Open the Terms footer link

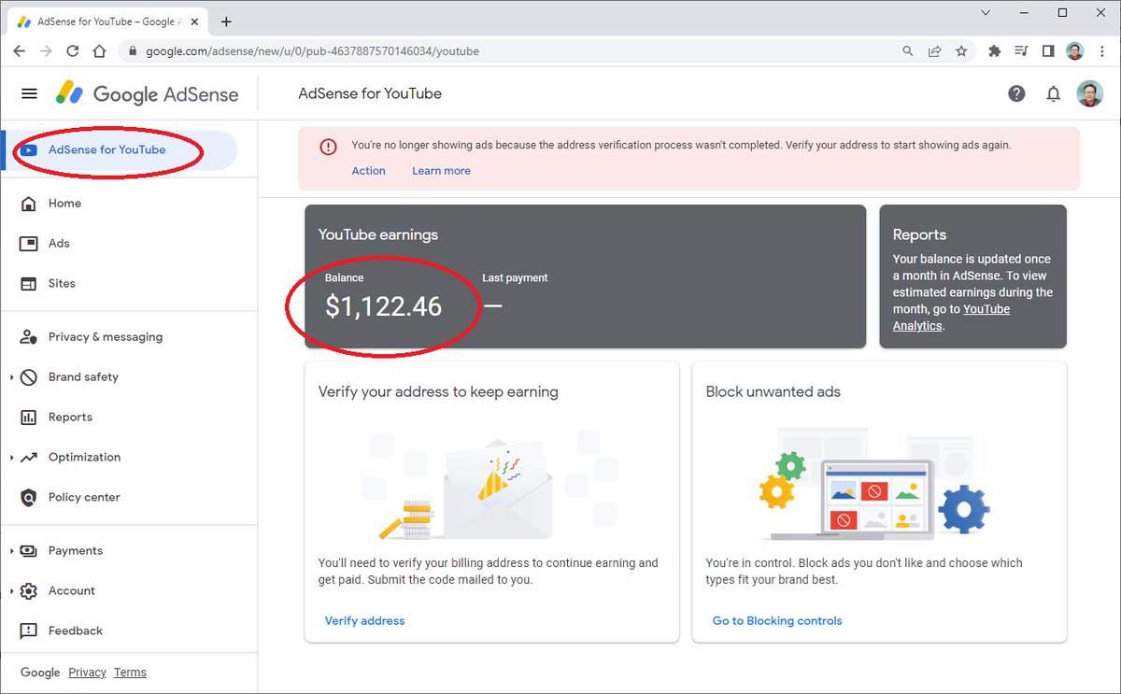point(130,673)
